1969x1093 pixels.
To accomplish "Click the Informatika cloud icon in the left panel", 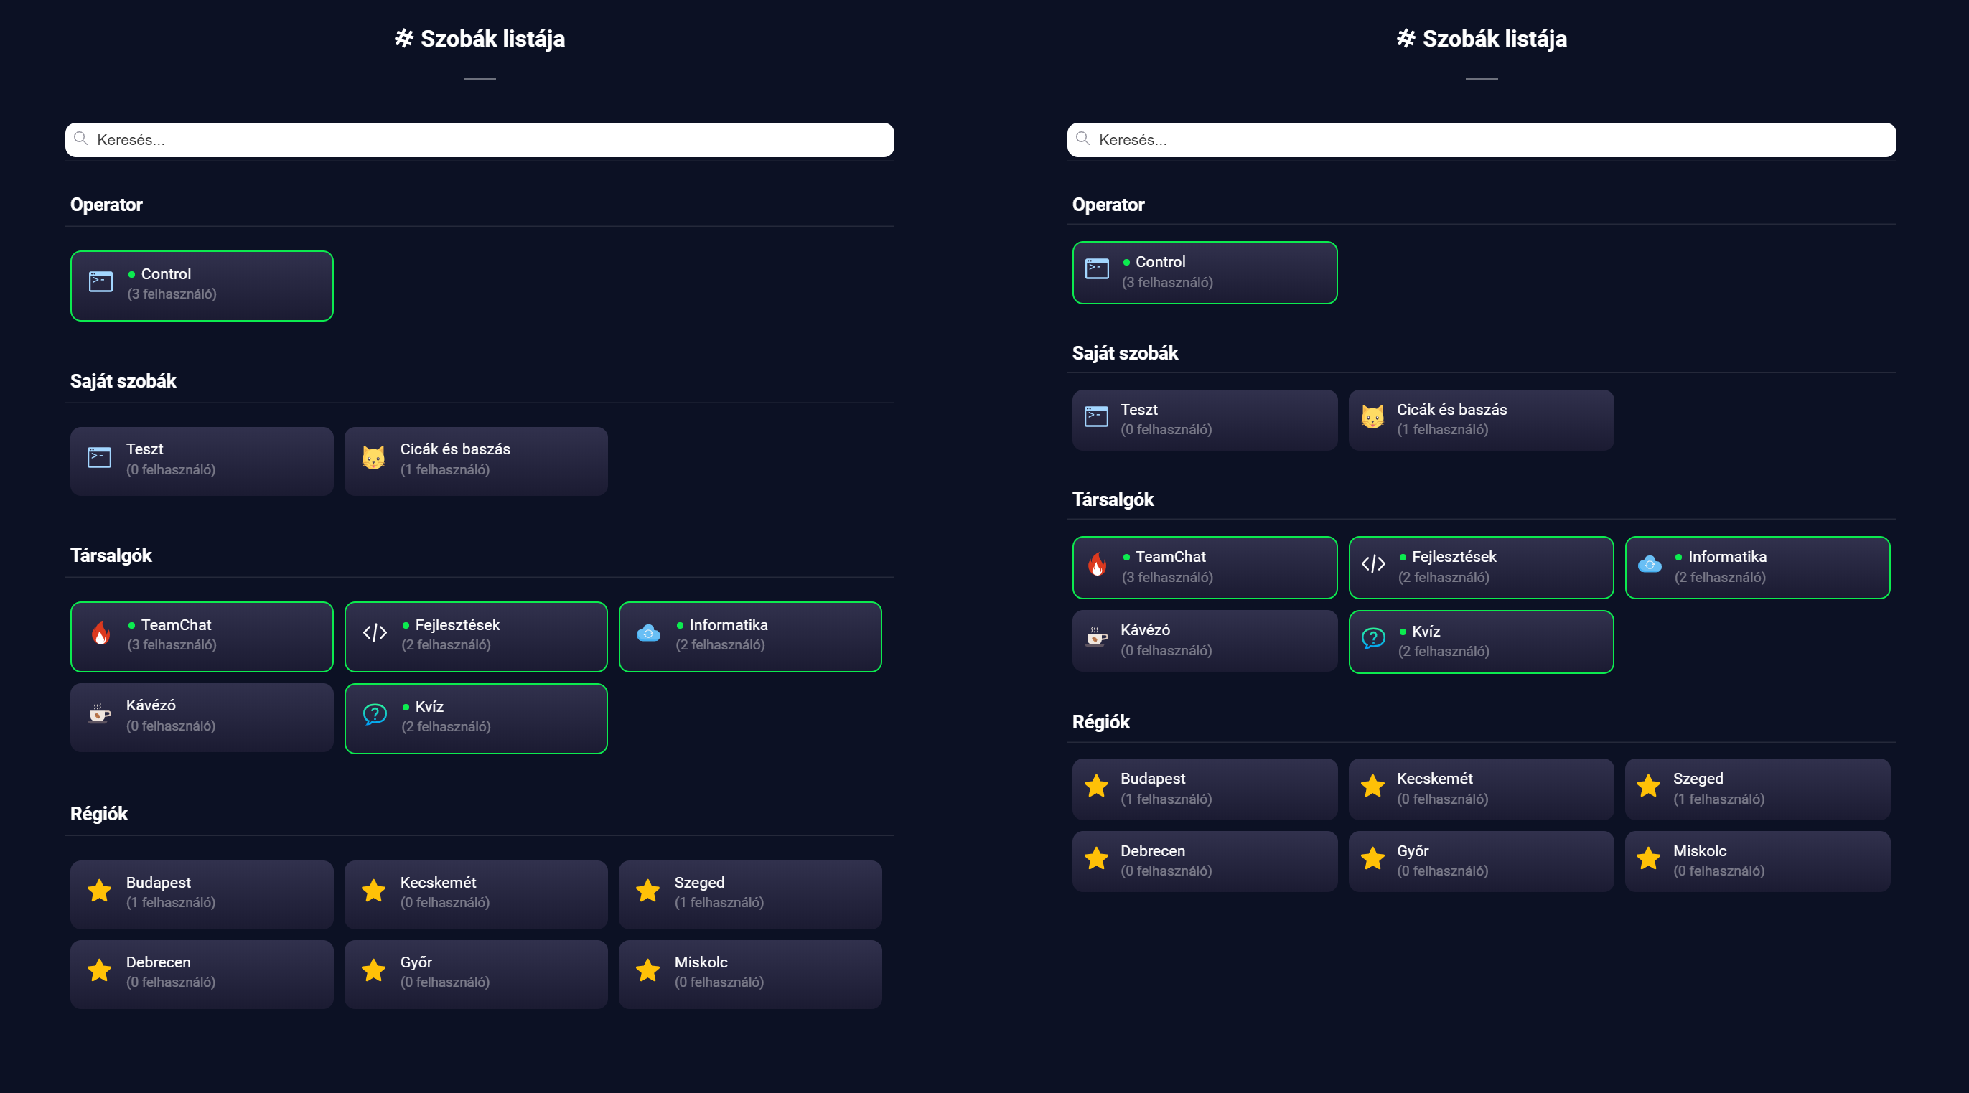I will pos(648,634).
